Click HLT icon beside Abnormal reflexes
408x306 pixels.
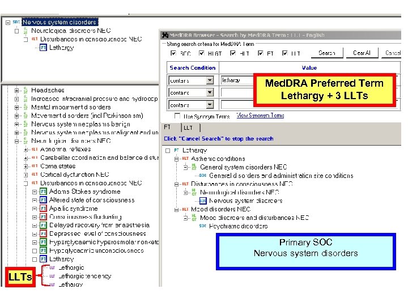point(35,149)
